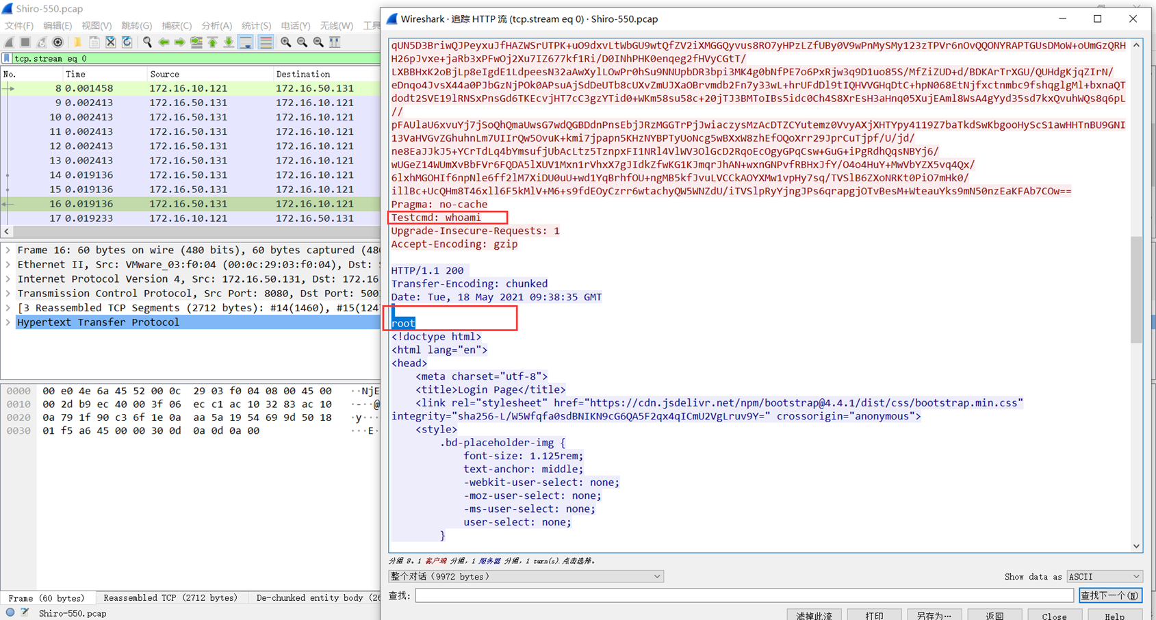Click the 另存为 button
Viewport: 1156px width, 620px height.
coord(934,616)
